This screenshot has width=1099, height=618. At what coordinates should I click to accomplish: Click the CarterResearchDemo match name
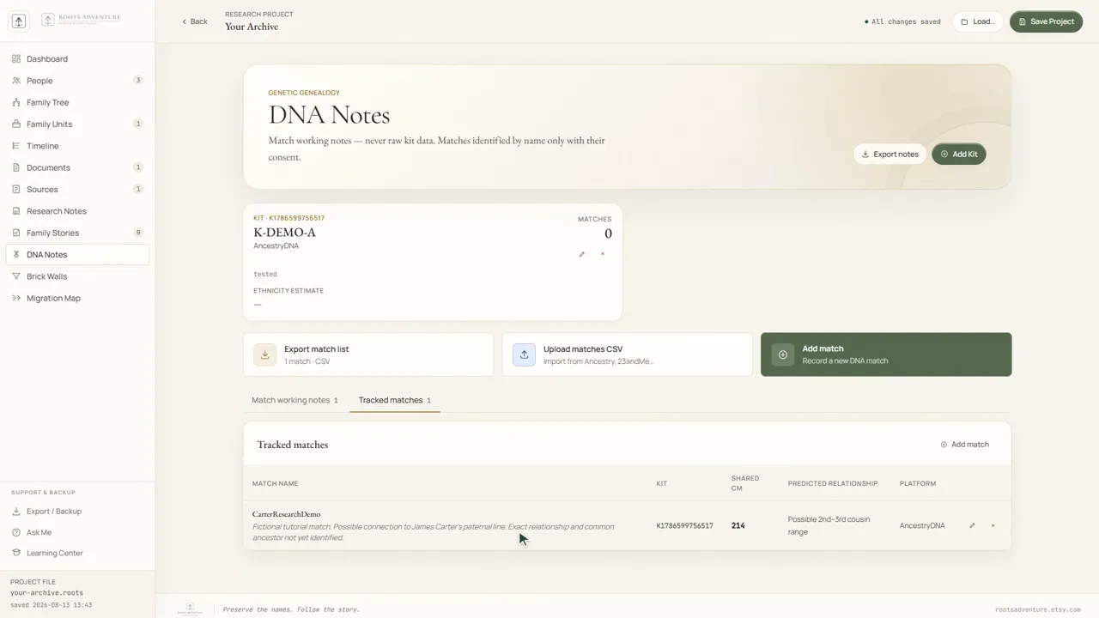pos(286,514)
